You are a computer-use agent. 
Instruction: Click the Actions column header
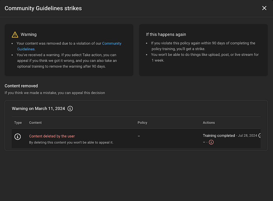209,123
